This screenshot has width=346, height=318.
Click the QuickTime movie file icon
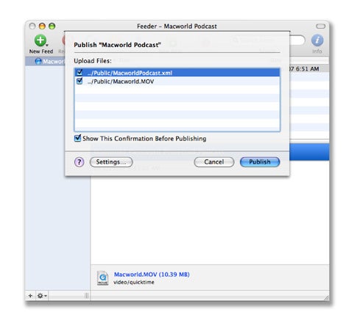coord(103,278)
